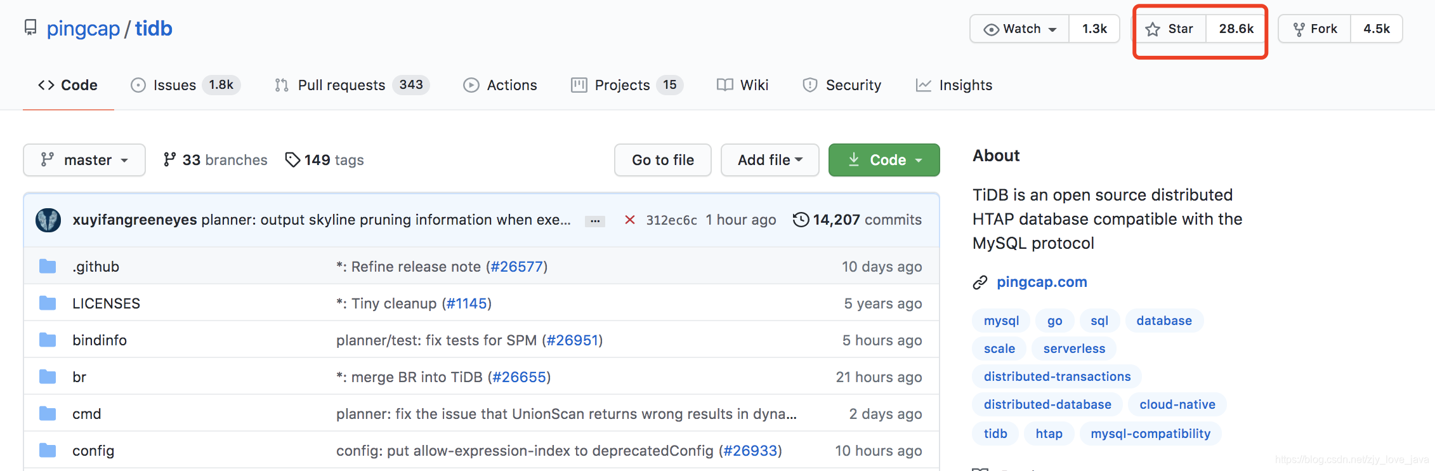Open pull request #1145 link
Viewport: 1435px width, 471px height.
[467, 303]
